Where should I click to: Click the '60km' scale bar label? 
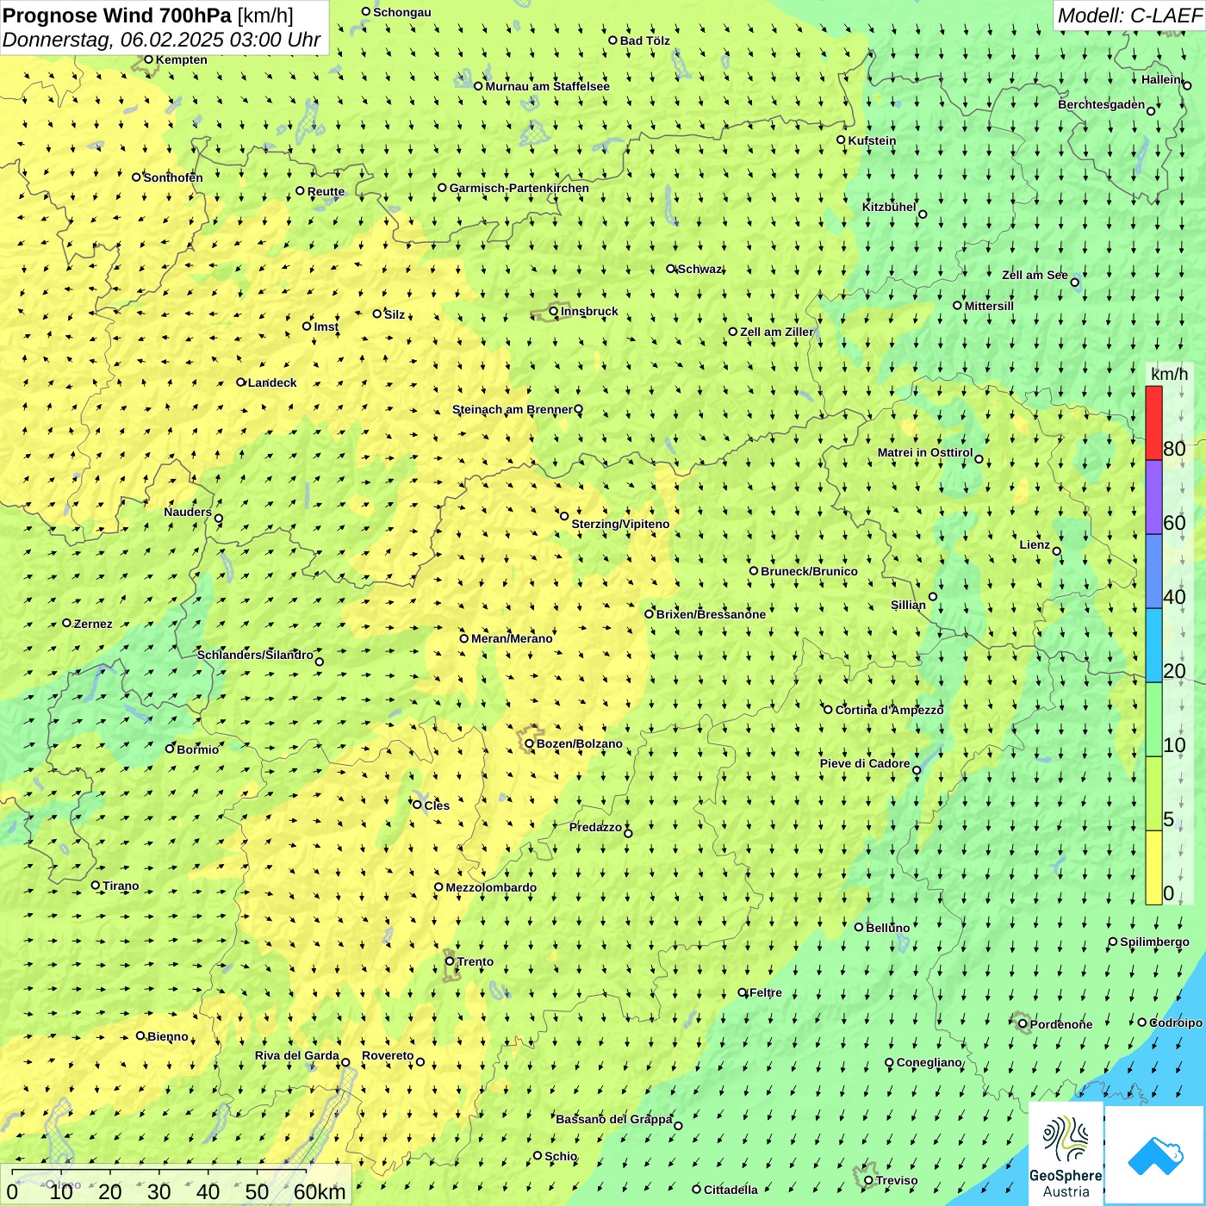(x=320, y=1192)
